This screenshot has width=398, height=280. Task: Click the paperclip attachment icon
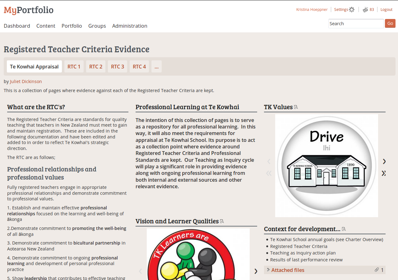(377, 270)
